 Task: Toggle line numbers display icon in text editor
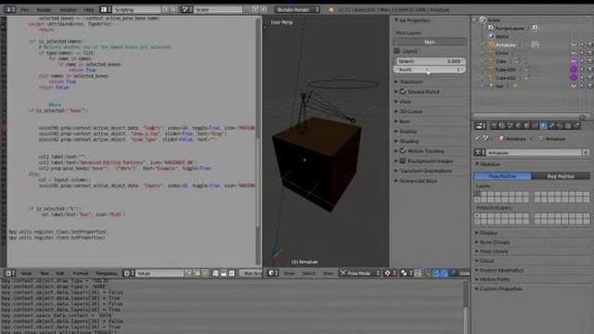pyautogui.click(x=215, y=273)
